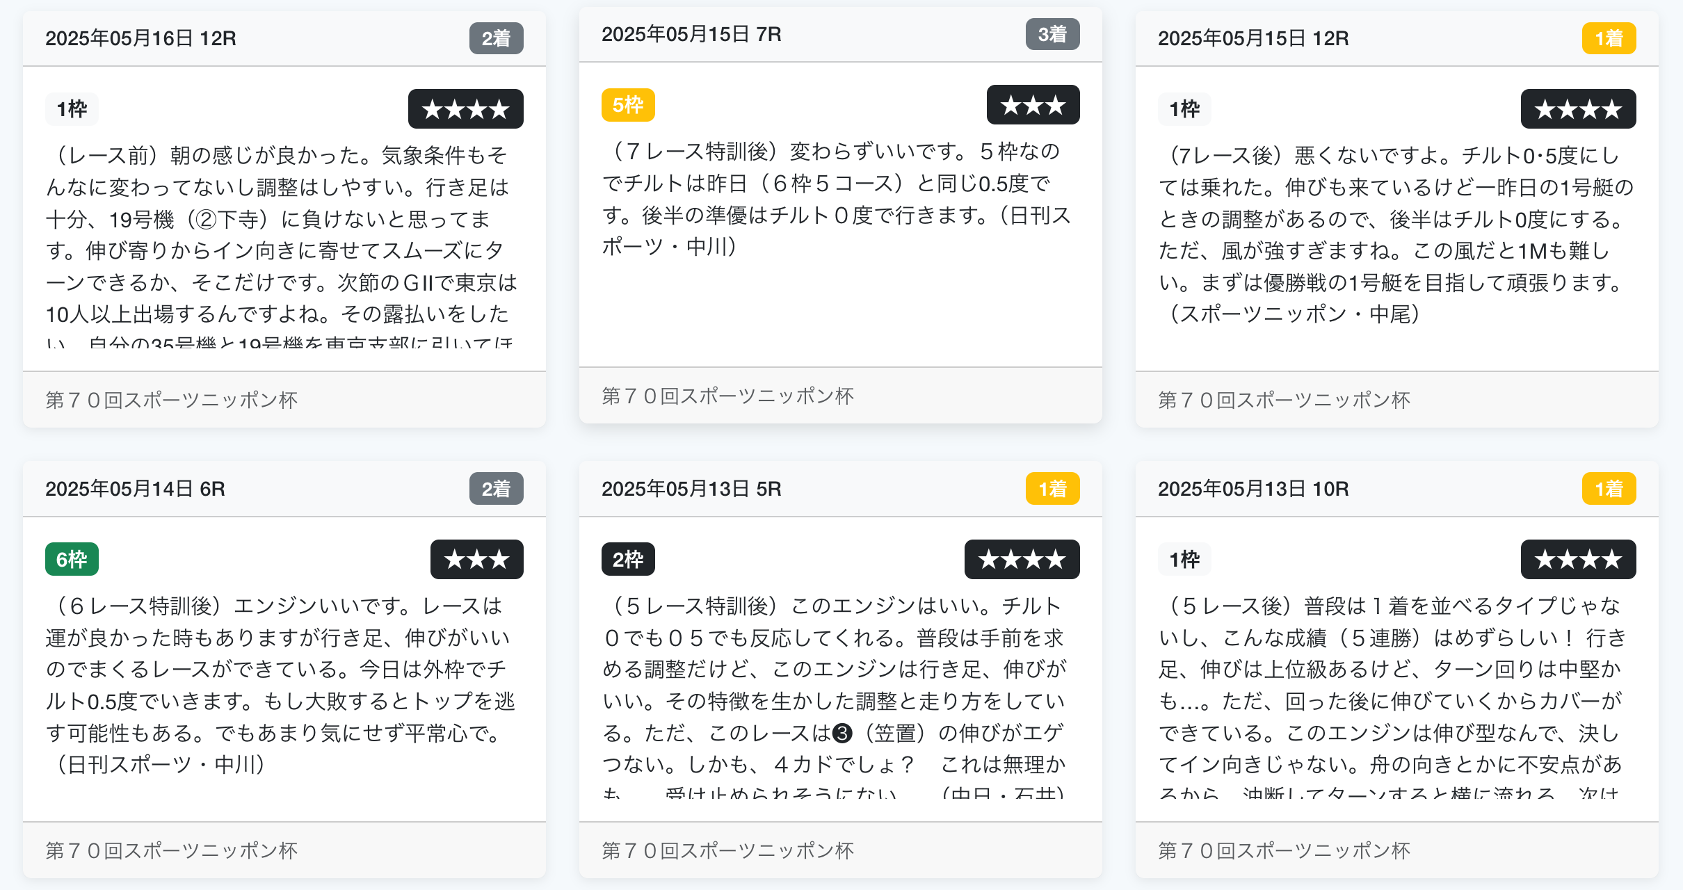1683x890 pixels.
Task: Click the star rating on the 05月13日 10R card
Action: pyautogui.click(x=1578, y=560)
